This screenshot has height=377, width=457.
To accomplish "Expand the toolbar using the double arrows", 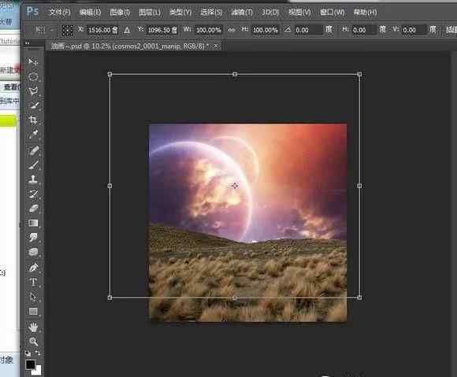I will pyautogui.click(x=27, y=43).
